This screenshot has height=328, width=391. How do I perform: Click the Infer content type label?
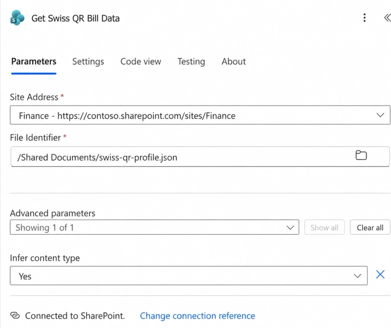(45, 258)
